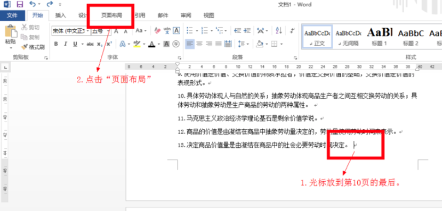Screen dimensions: 442x211
Task: Toggle superscript x²
Action: [109, 44]
